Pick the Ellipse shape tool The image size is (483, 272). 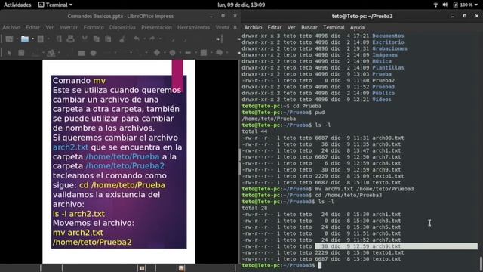[94, 53]
